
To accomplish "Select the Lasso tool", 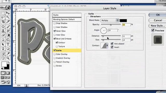I will point(3,17).
